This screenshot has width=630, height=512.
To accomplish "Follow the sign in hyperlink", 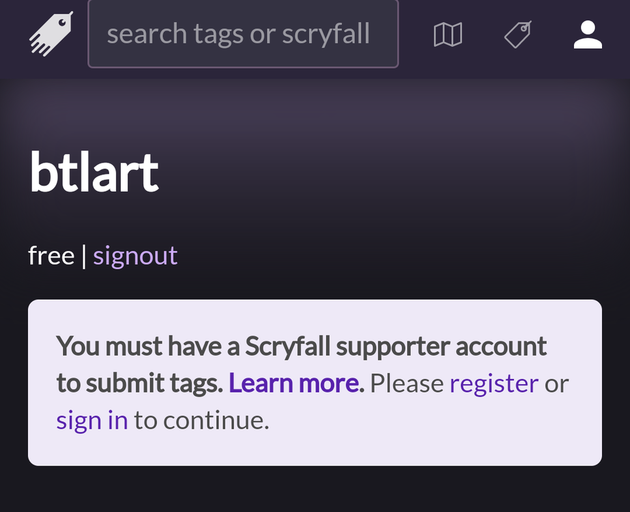I will [93, 420].
